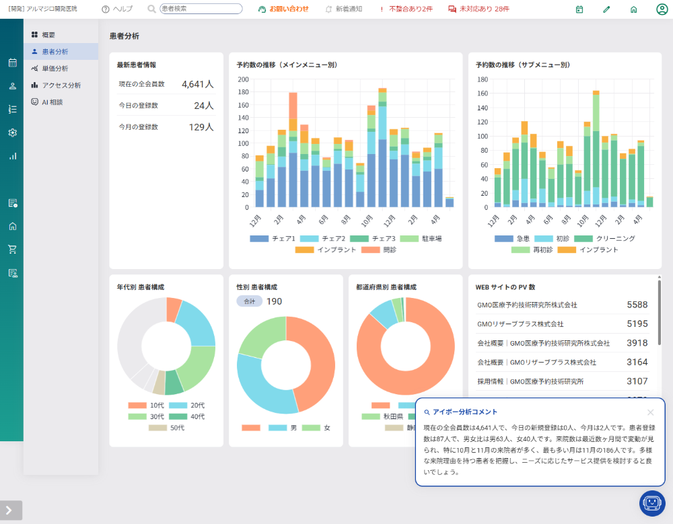This screenshot has width=673, height=524.
Task: Click the 患者検索 search field
Action: coord(201,9)
